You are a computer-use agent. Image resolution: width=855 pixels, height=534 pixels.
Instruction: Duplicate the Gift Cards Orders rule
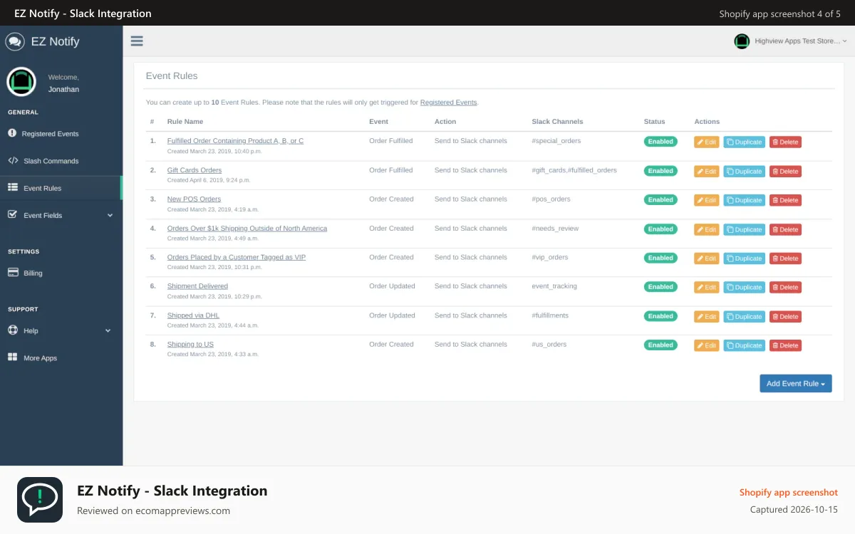[744, 171]
